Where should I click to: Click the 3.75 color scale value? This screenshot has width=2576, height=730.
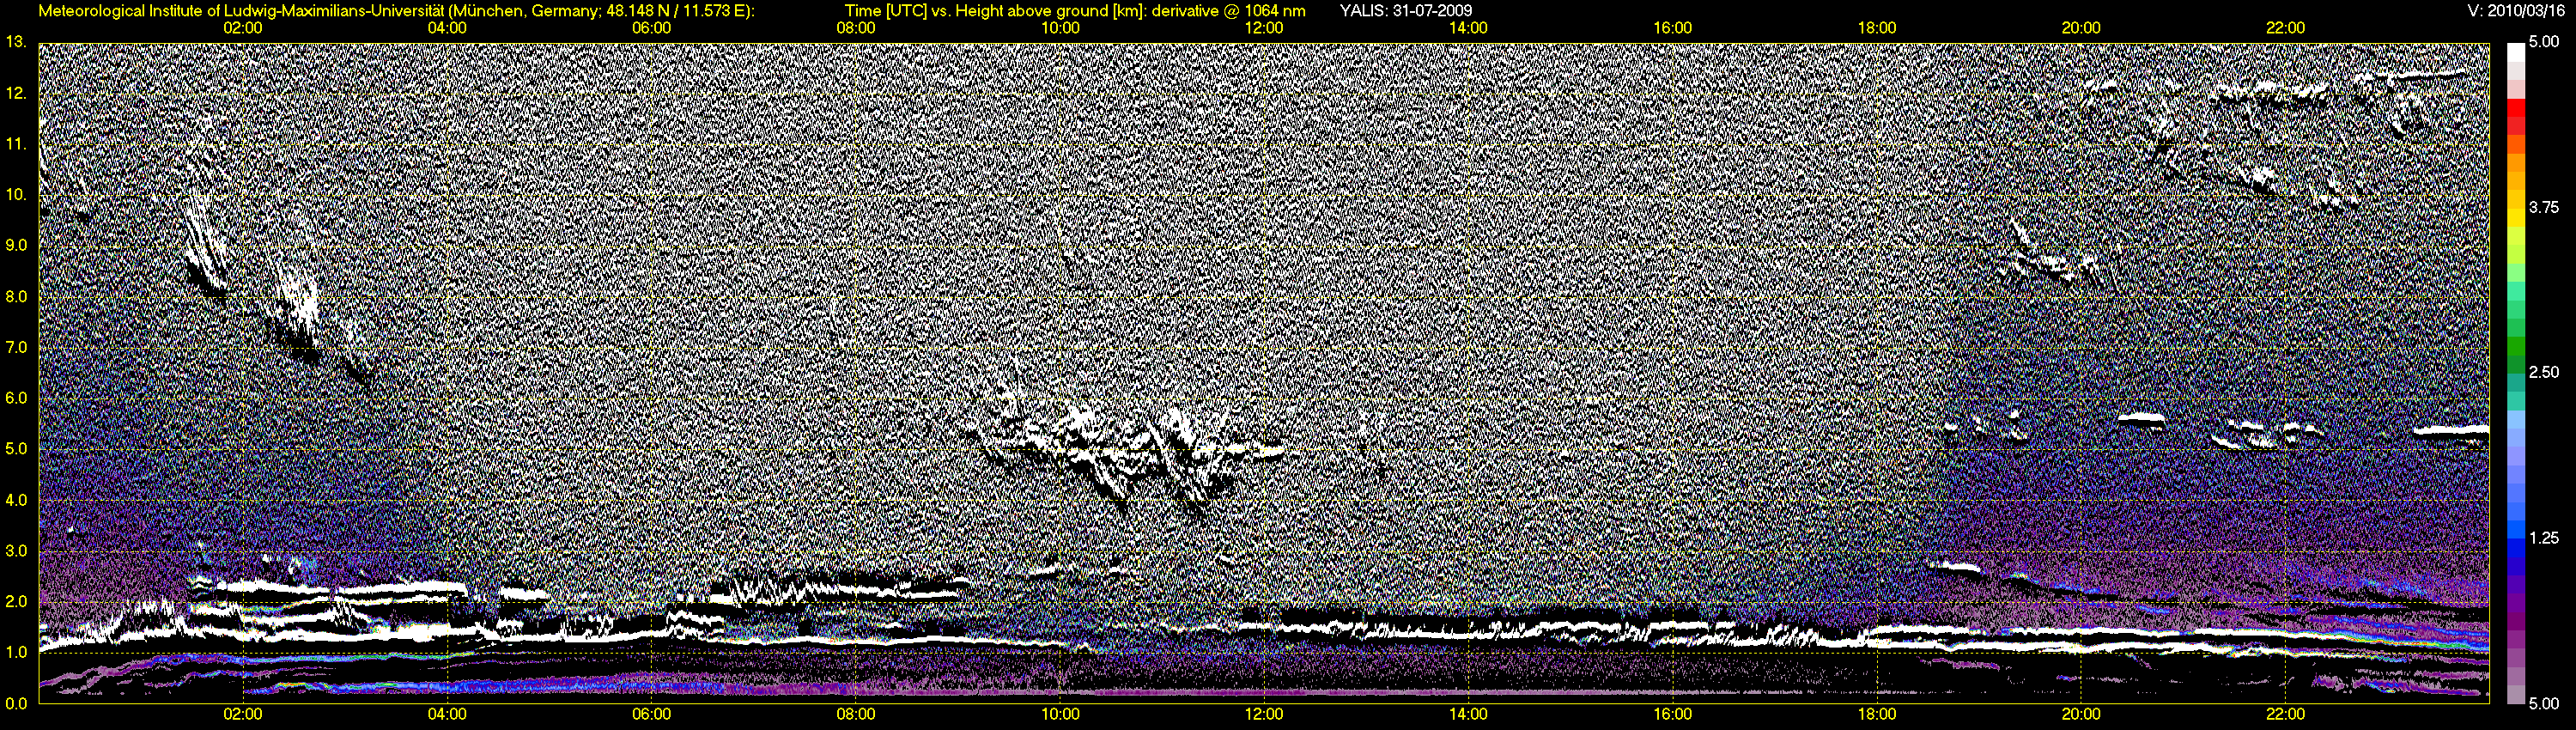2543,207
